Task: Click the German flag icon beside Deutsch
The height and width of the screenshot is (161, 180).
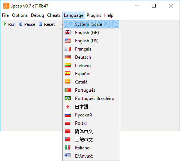Action: [68, 57]
